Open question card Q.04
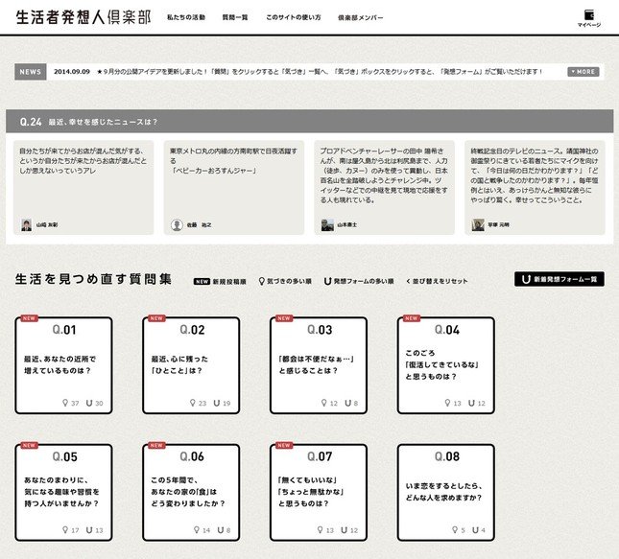The width and height of the screenshot is (619, 559). [x=446, y=365]
